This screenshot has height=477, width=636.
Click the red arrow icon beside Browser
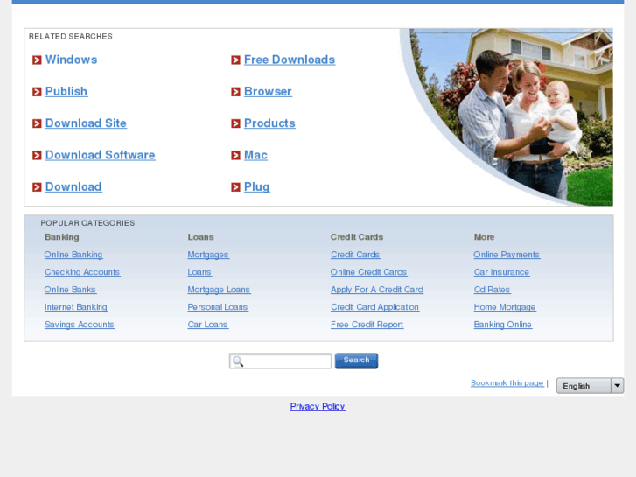click(x=235, y=92)
